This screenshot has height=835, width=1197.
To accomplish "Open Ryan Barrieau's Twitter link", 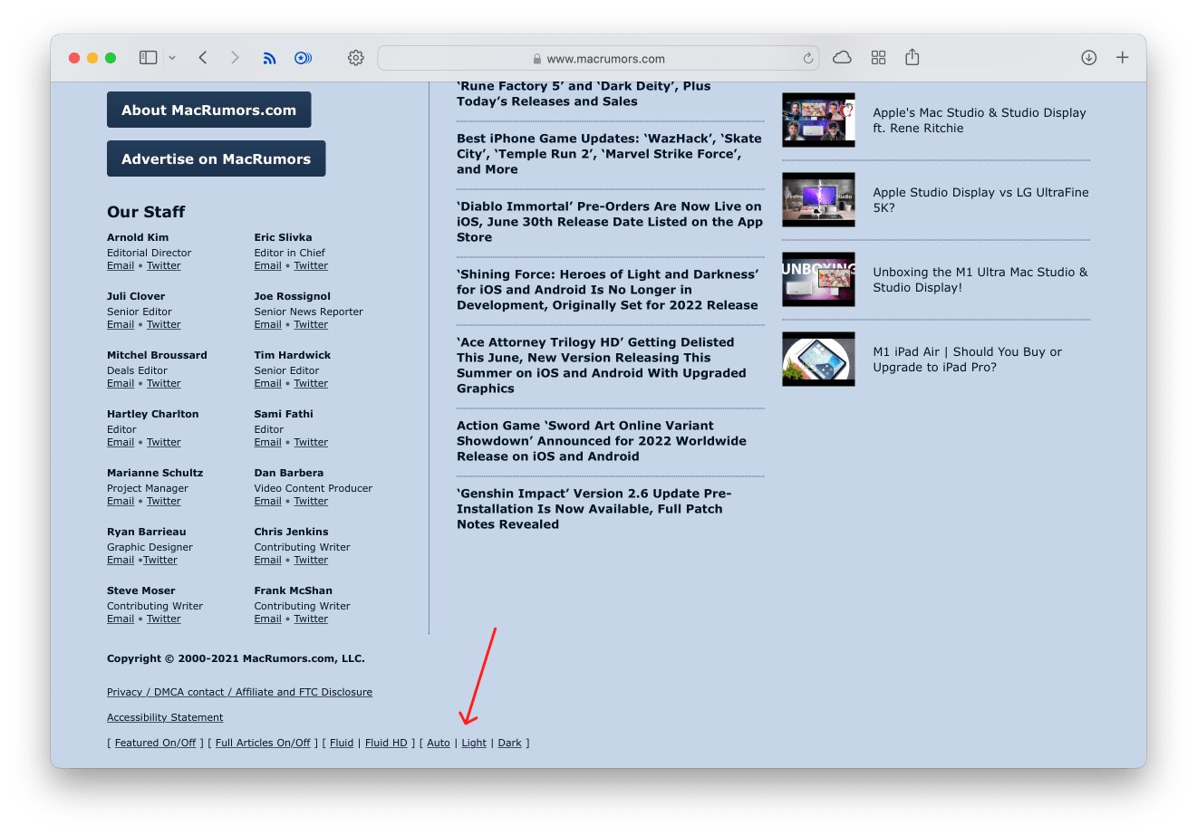I will 160,560.
